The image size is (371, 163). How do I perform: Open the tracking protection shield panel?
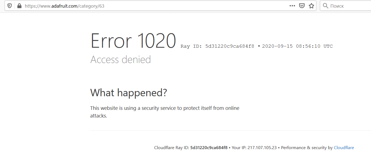[10, 6]
